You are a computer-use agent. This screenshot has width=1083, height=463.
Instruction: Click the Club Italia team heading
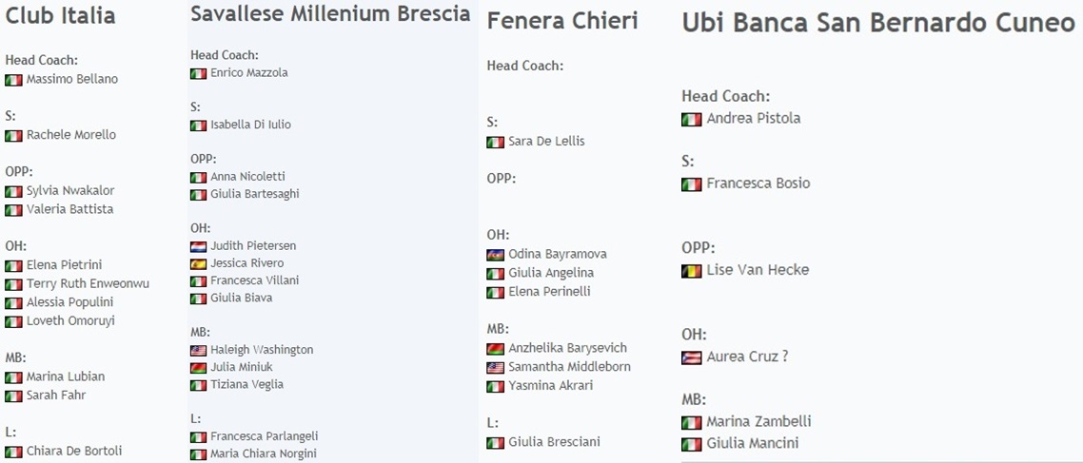(61, 16)
